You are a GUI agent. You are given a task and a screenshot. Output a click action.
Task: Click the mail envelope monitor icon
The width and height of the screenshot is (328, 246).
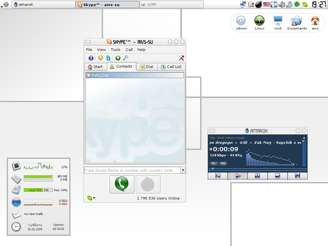point(16,214)
